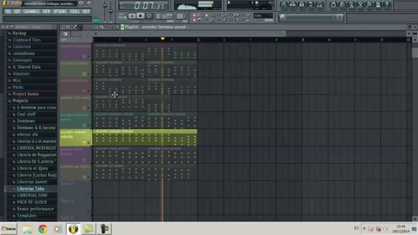Open the View step sequencer shortcut button
Viewport: 418px width, 235px height.
(293, 5)
